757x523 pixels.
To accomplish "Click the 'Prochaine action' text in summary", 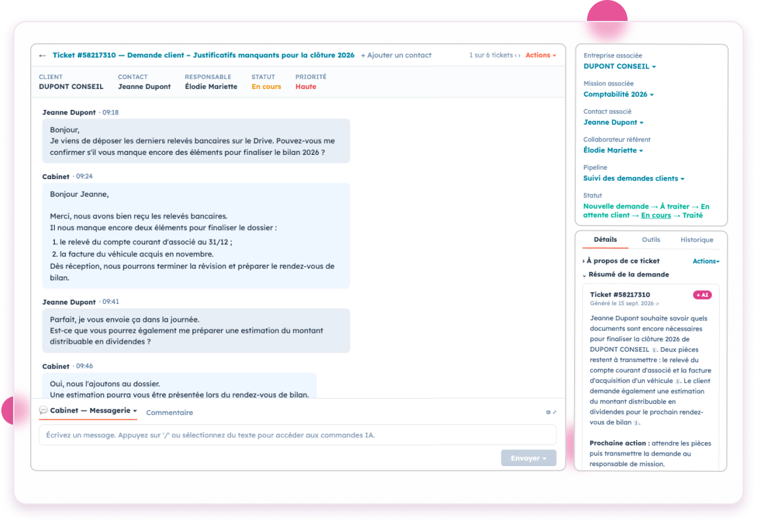I will pos(618,443).
